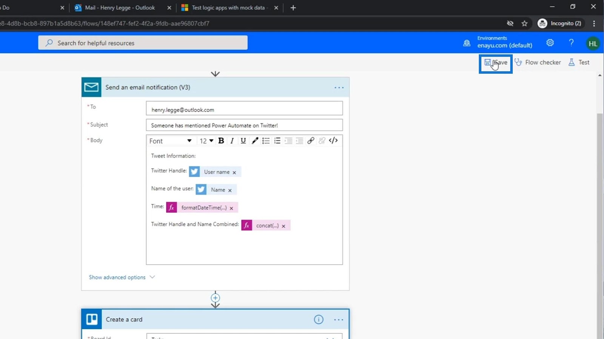604x339 pixels.
Task: Close the Test logic apps tab
Action: click(276, 8)
